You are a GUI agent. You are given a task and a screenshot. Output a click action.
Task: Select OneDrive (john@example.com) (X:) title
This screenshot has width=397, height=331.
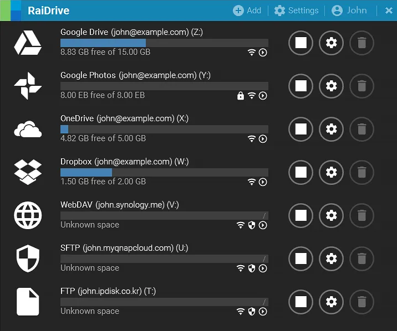click(124, 118)
